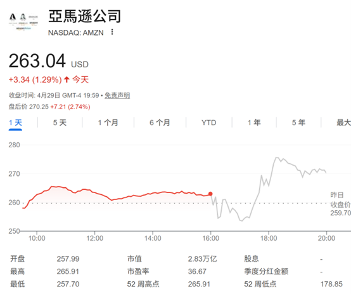Click the NASDAQ: AMZN ticker label
This screenshot has height=294, width=351.
(75, 33)
